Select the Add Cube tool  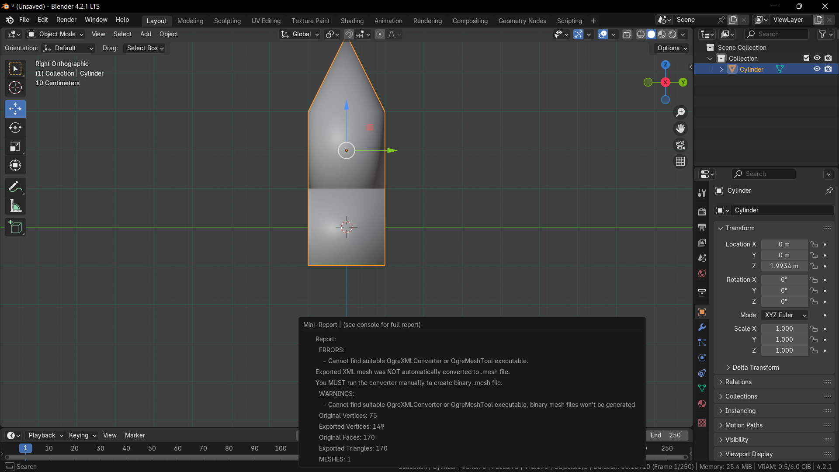click(x=15, y=227)
